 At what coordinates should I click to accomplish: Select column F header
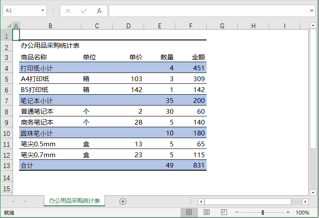(x=191, y=26)
